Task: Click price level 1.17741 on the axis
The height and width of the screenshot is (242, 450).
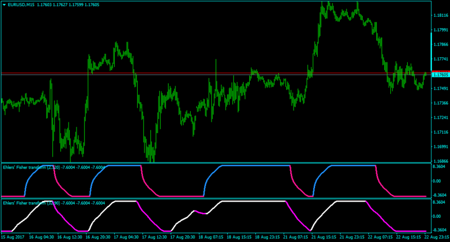Action: point(441,59)
